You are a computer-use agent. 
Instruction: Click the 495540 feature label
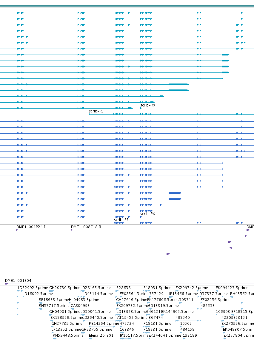183,317
